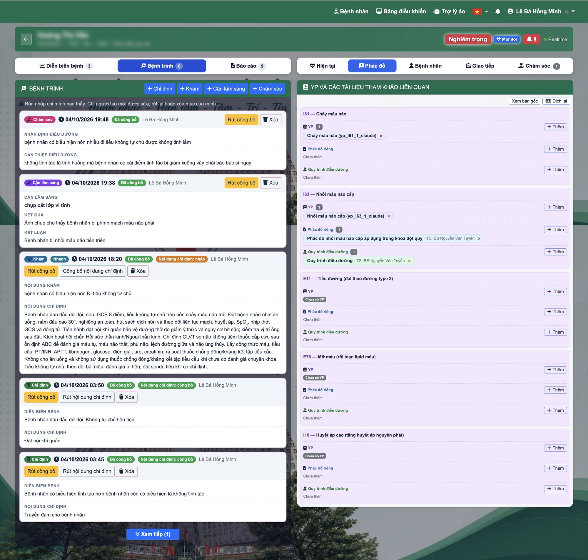Expand more entries with Xem tiếp (1)
Image resolution: width=588 pixels, height=560 pixels.
point(153,534)
